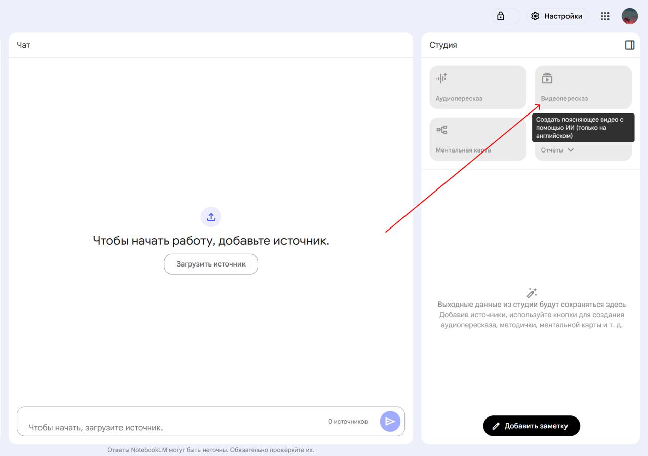Collapse the Студия panel
The width and height of the screenshot is (648, 456).
click(x=630, y=45)
